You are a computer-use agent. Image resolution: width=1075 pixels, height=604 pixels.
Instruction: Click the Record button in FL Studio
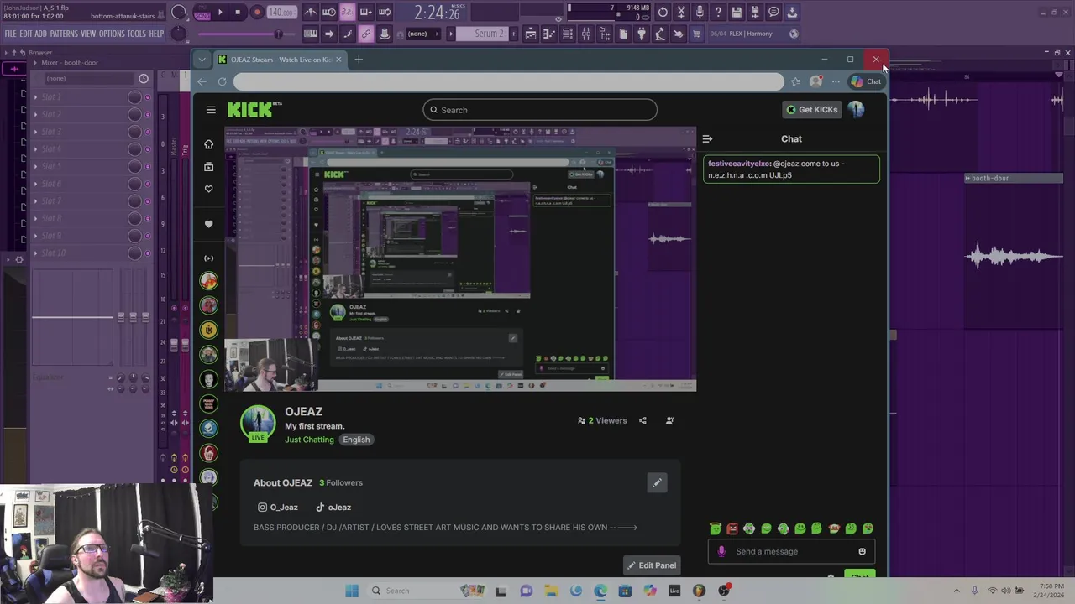257,13
